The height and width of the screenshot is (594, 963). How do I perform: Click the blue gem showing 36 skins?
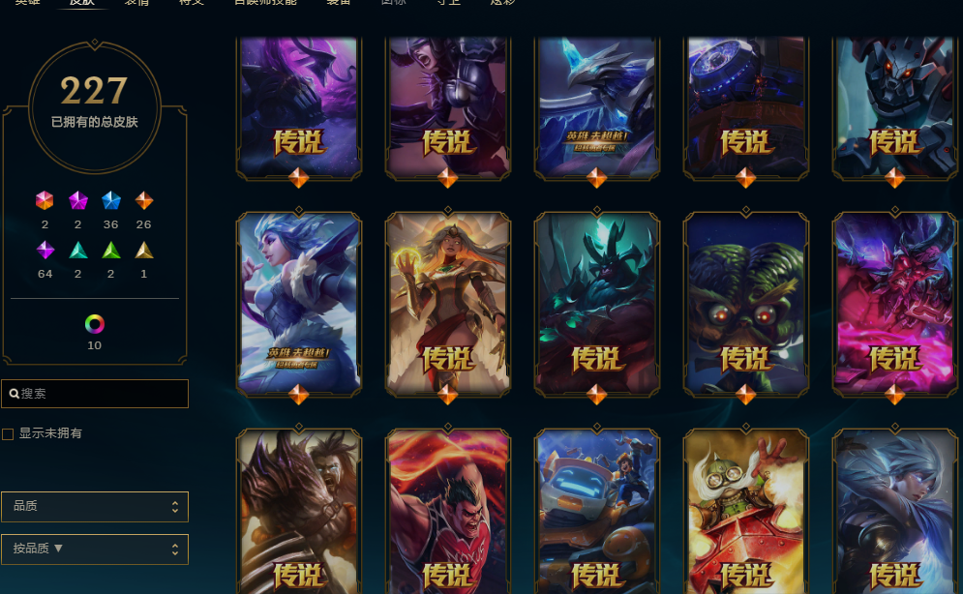pyautogui.click(x=111, y=200)
